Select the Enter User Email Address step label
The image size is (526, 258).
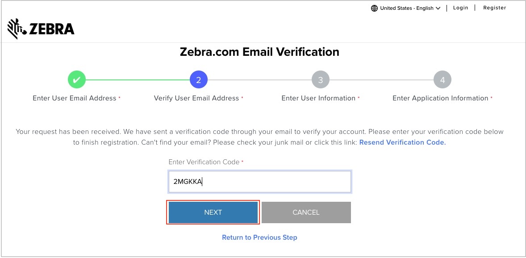tap(75, 98)
